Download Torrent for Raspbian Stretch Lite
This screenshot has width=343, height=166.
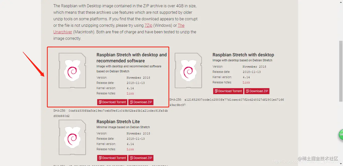coord(112,158)
